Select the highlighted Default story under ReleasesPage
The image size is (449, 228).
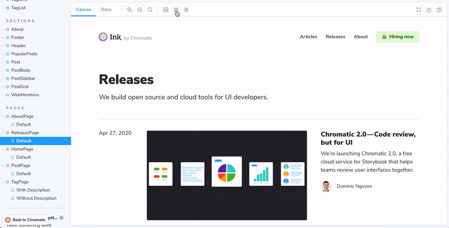tap(35, 141)
